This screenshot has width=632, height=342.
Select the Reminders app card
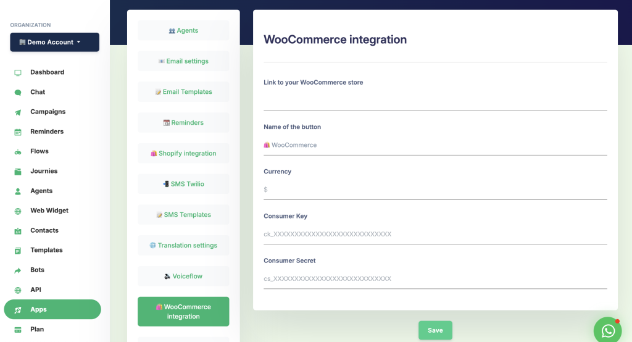coord(183,123)
